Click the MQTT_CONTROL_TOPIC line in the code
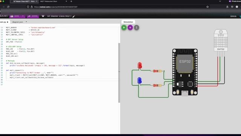Image resolution: width=241 pixels, height=136 pixels. [24, 35]
